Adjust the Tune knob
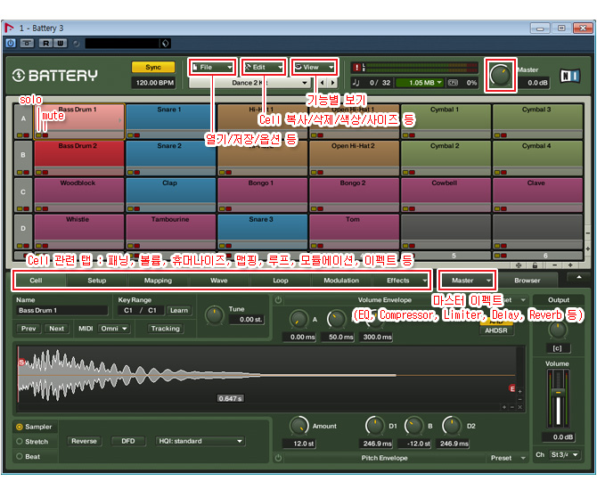The height and width of the screenshot is (489, 597). (x=215, y=315)
